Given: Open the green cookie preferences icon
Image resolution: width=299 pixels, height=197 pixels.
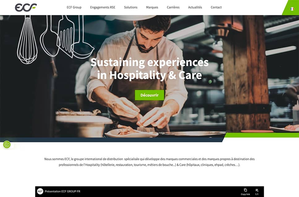Looking at the screenshot, I should click(7, 144).
